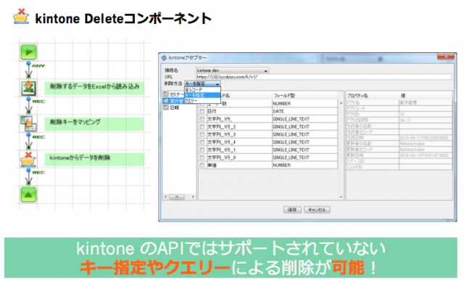Click the 保存 button
This screenshot has width=464, height=281.
click(292, 210)
